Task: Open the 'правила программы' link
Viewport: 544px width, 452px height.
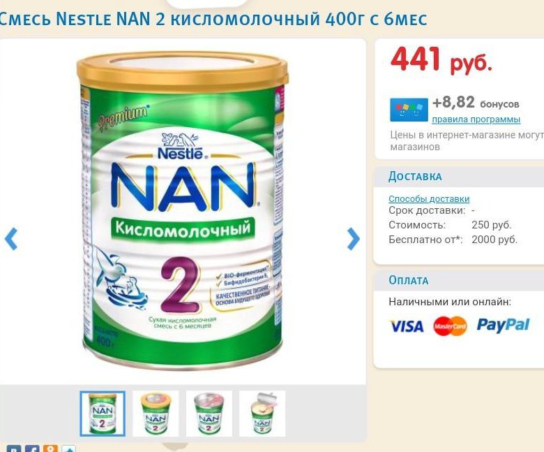Action: tap(476, 119)
